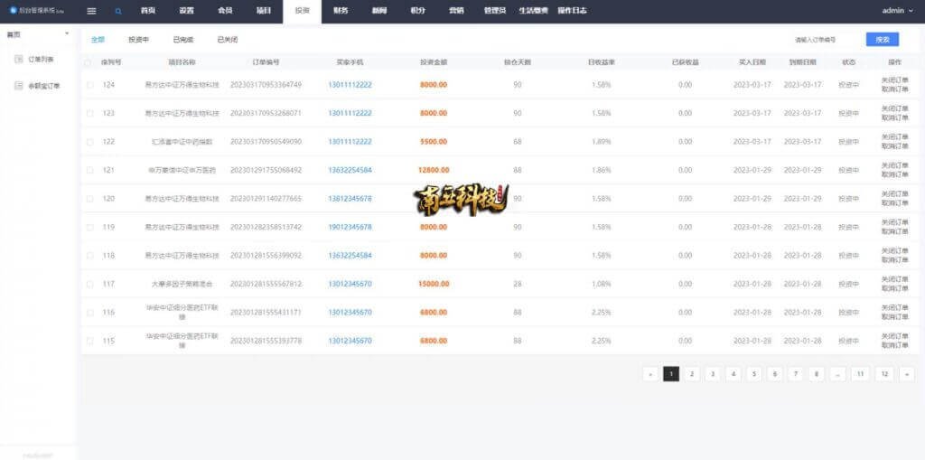The height and width of the screenshot is (460, 925).
Task: Collapse the 首页 sidebar menu arrow
Action: click(66, 33)
